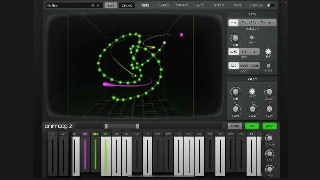
Task: Toggle path EDIT button
Action: [x=268, y=51]
